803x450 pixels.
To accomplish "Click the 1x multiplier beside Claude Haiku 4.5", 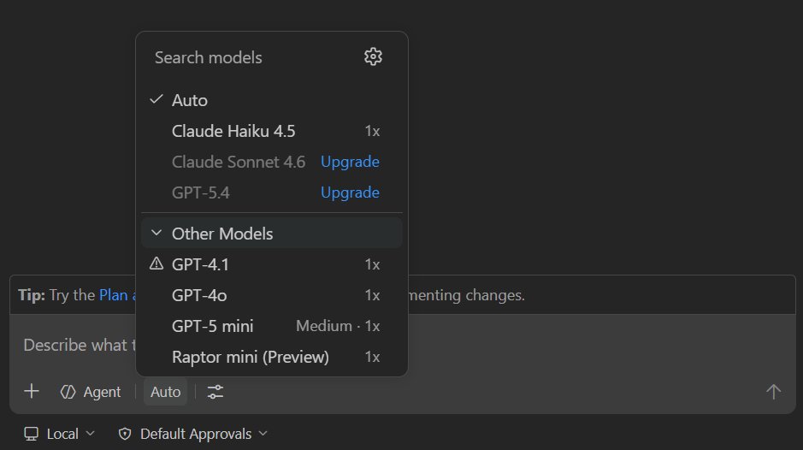I will [x=372, y=131].
